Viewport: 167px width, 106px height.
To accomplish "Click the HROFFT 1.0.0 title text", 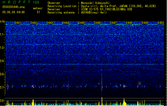I will click(x=21, y=2).
